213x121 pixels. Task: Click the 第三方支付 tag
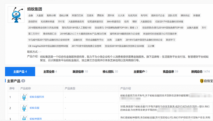[x=34, y=34]
